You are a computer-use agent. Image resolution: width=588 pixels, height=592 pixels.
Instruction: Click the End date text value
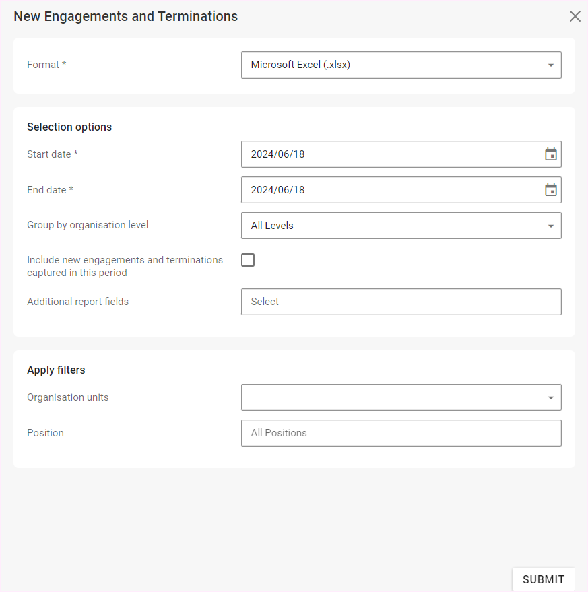278,190
